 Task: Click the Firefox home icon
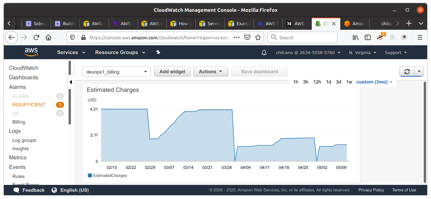click(x=48, y=38)
